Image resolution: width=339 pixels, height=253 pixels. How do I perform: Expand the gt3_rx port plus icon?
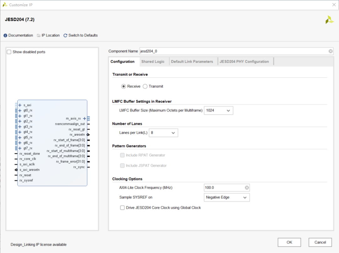pyautogui.click(x=20, y=127)
